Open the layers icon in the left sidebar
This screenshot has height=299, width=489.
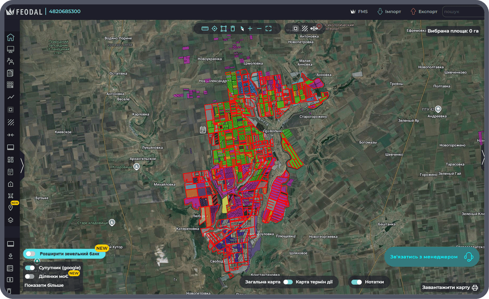click(11, 220)
